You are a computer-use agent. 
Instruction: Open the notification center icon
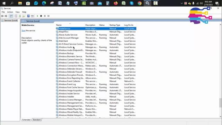pyautogui.click(x=217, y=3)
